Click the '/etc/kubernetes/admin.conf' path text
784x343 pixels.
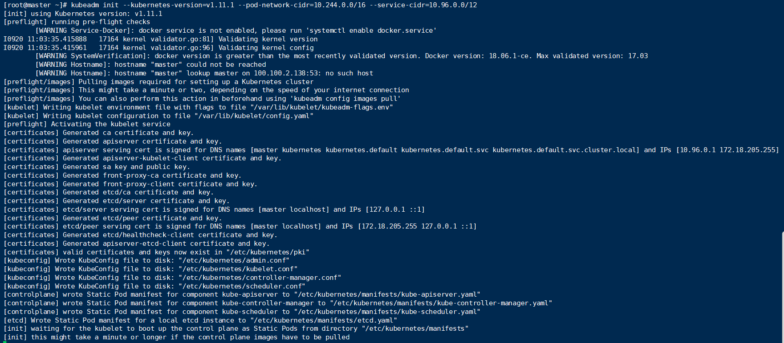click(x=234, y=260)
